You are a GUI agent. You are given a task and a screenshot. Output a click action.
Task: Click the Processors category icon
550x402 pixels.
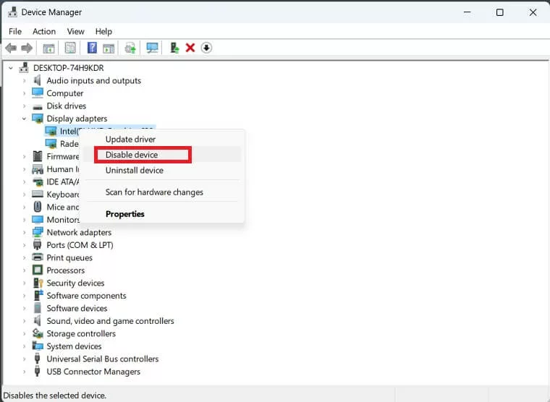point(38,270)
